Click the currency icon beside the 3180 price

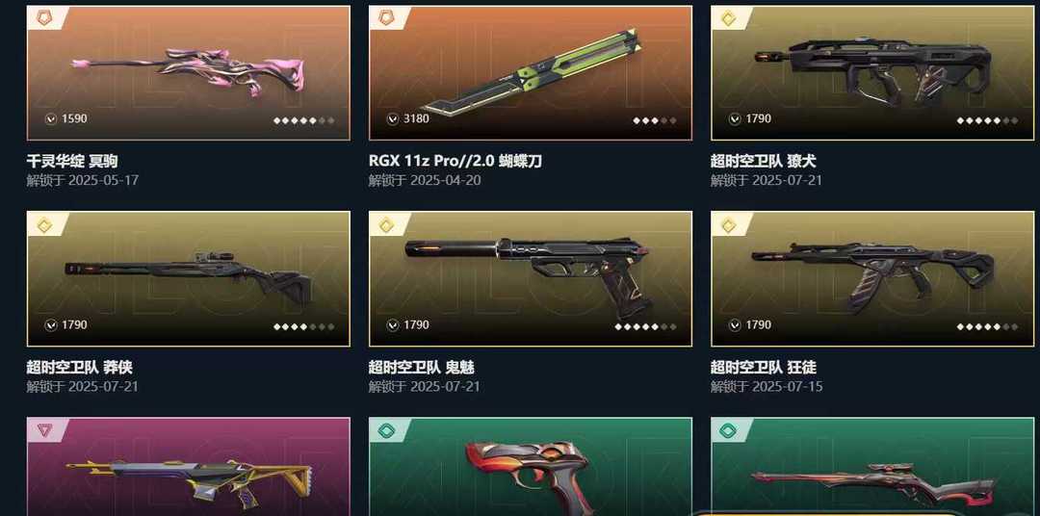pos(393,119)
